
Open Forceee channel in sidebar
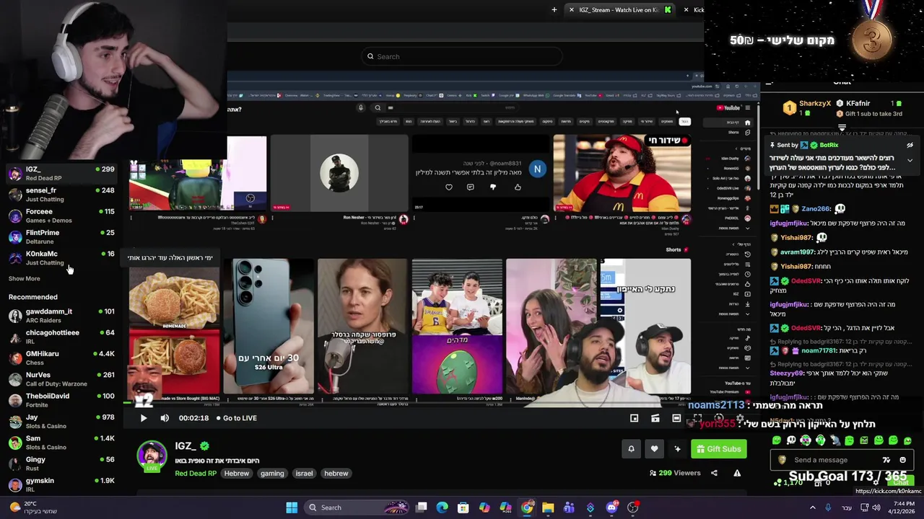point(61,216)
